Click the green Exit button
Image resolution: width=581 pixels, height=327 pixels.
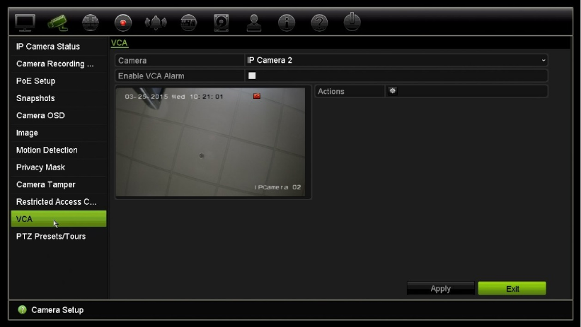pos(512,289)
